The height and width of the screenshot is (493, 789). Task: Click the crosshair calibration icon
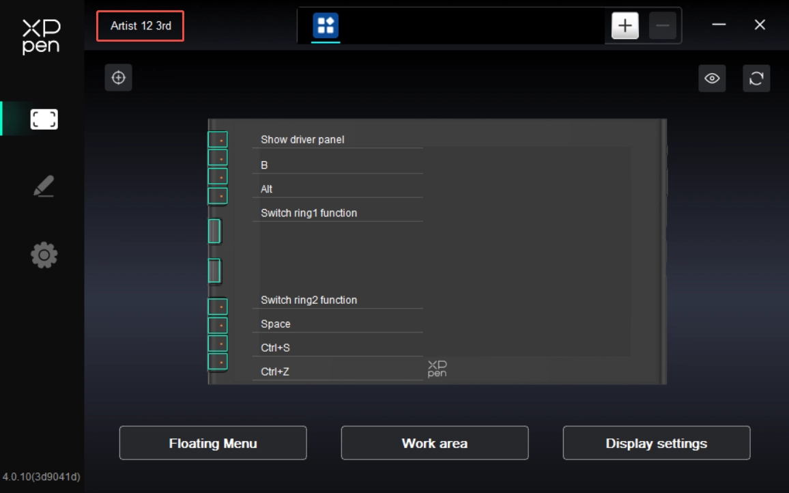point(119,78)
